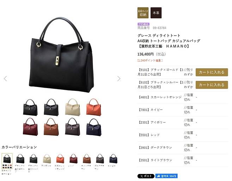The height and width of the screenshot is (181, 232).
Task: Click the A4サイズ収納 feature badge
Action: tap(143, 13)
